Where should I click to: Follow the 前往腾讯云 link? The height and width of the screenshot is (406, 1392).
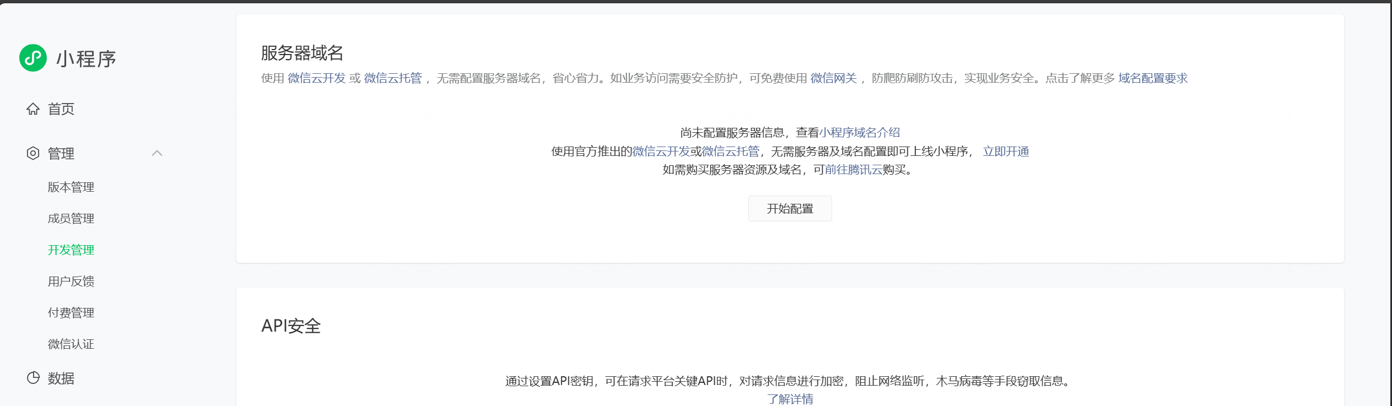pos(854,170)
